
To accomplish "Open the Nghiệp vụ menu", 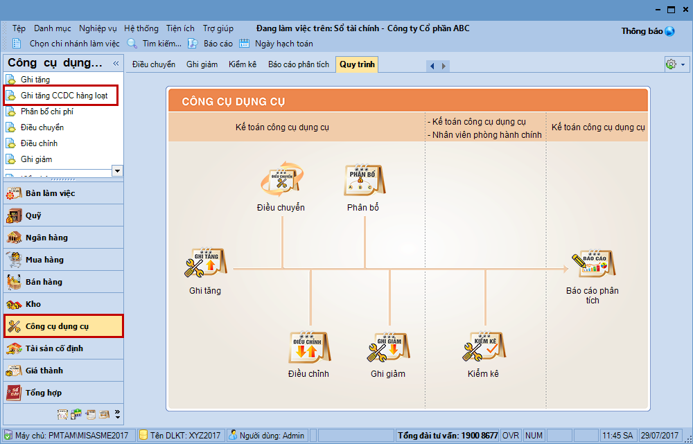I will click(x=98, y=28).
